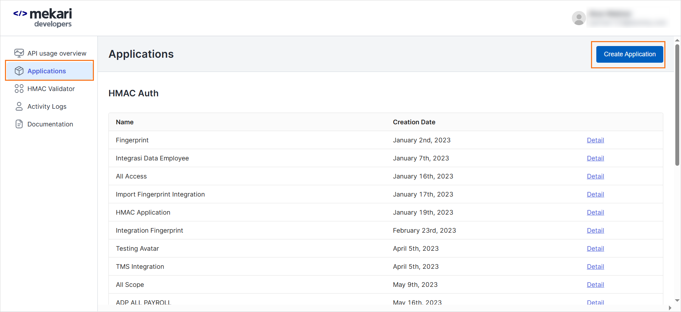Viewport: 681px width, 312px height.
Task: Click the API usage overview monitor icon
Action: coord(19,53)
